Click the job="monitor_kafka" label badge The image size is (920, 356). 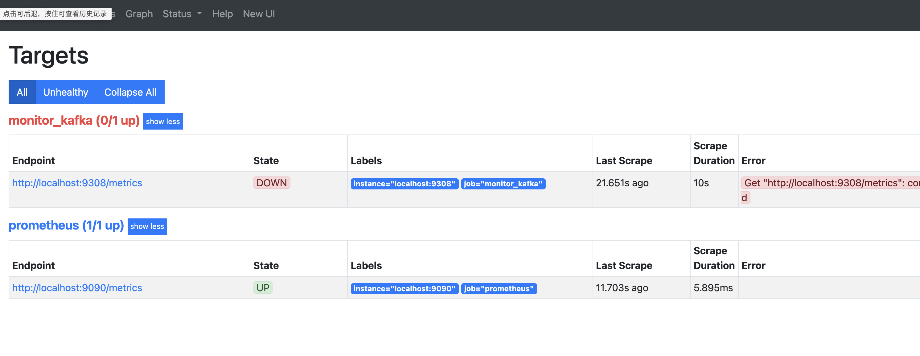[503, 184]
